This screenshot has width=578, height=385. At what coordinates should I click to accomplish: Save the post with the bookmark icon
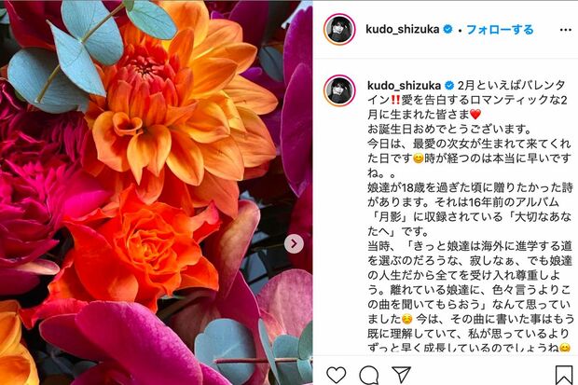pyautogui.click(x=564, y=375)
